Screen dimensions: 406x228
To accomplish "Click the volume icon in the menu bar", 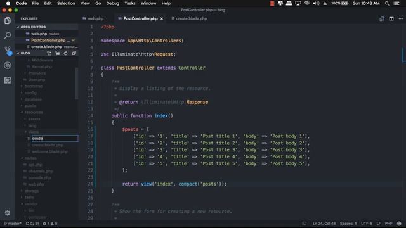I will [x=316, y=3].
